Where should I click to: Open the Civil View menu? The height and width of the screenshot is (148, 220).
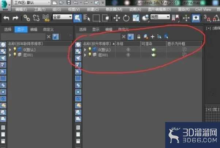(203, 10)
